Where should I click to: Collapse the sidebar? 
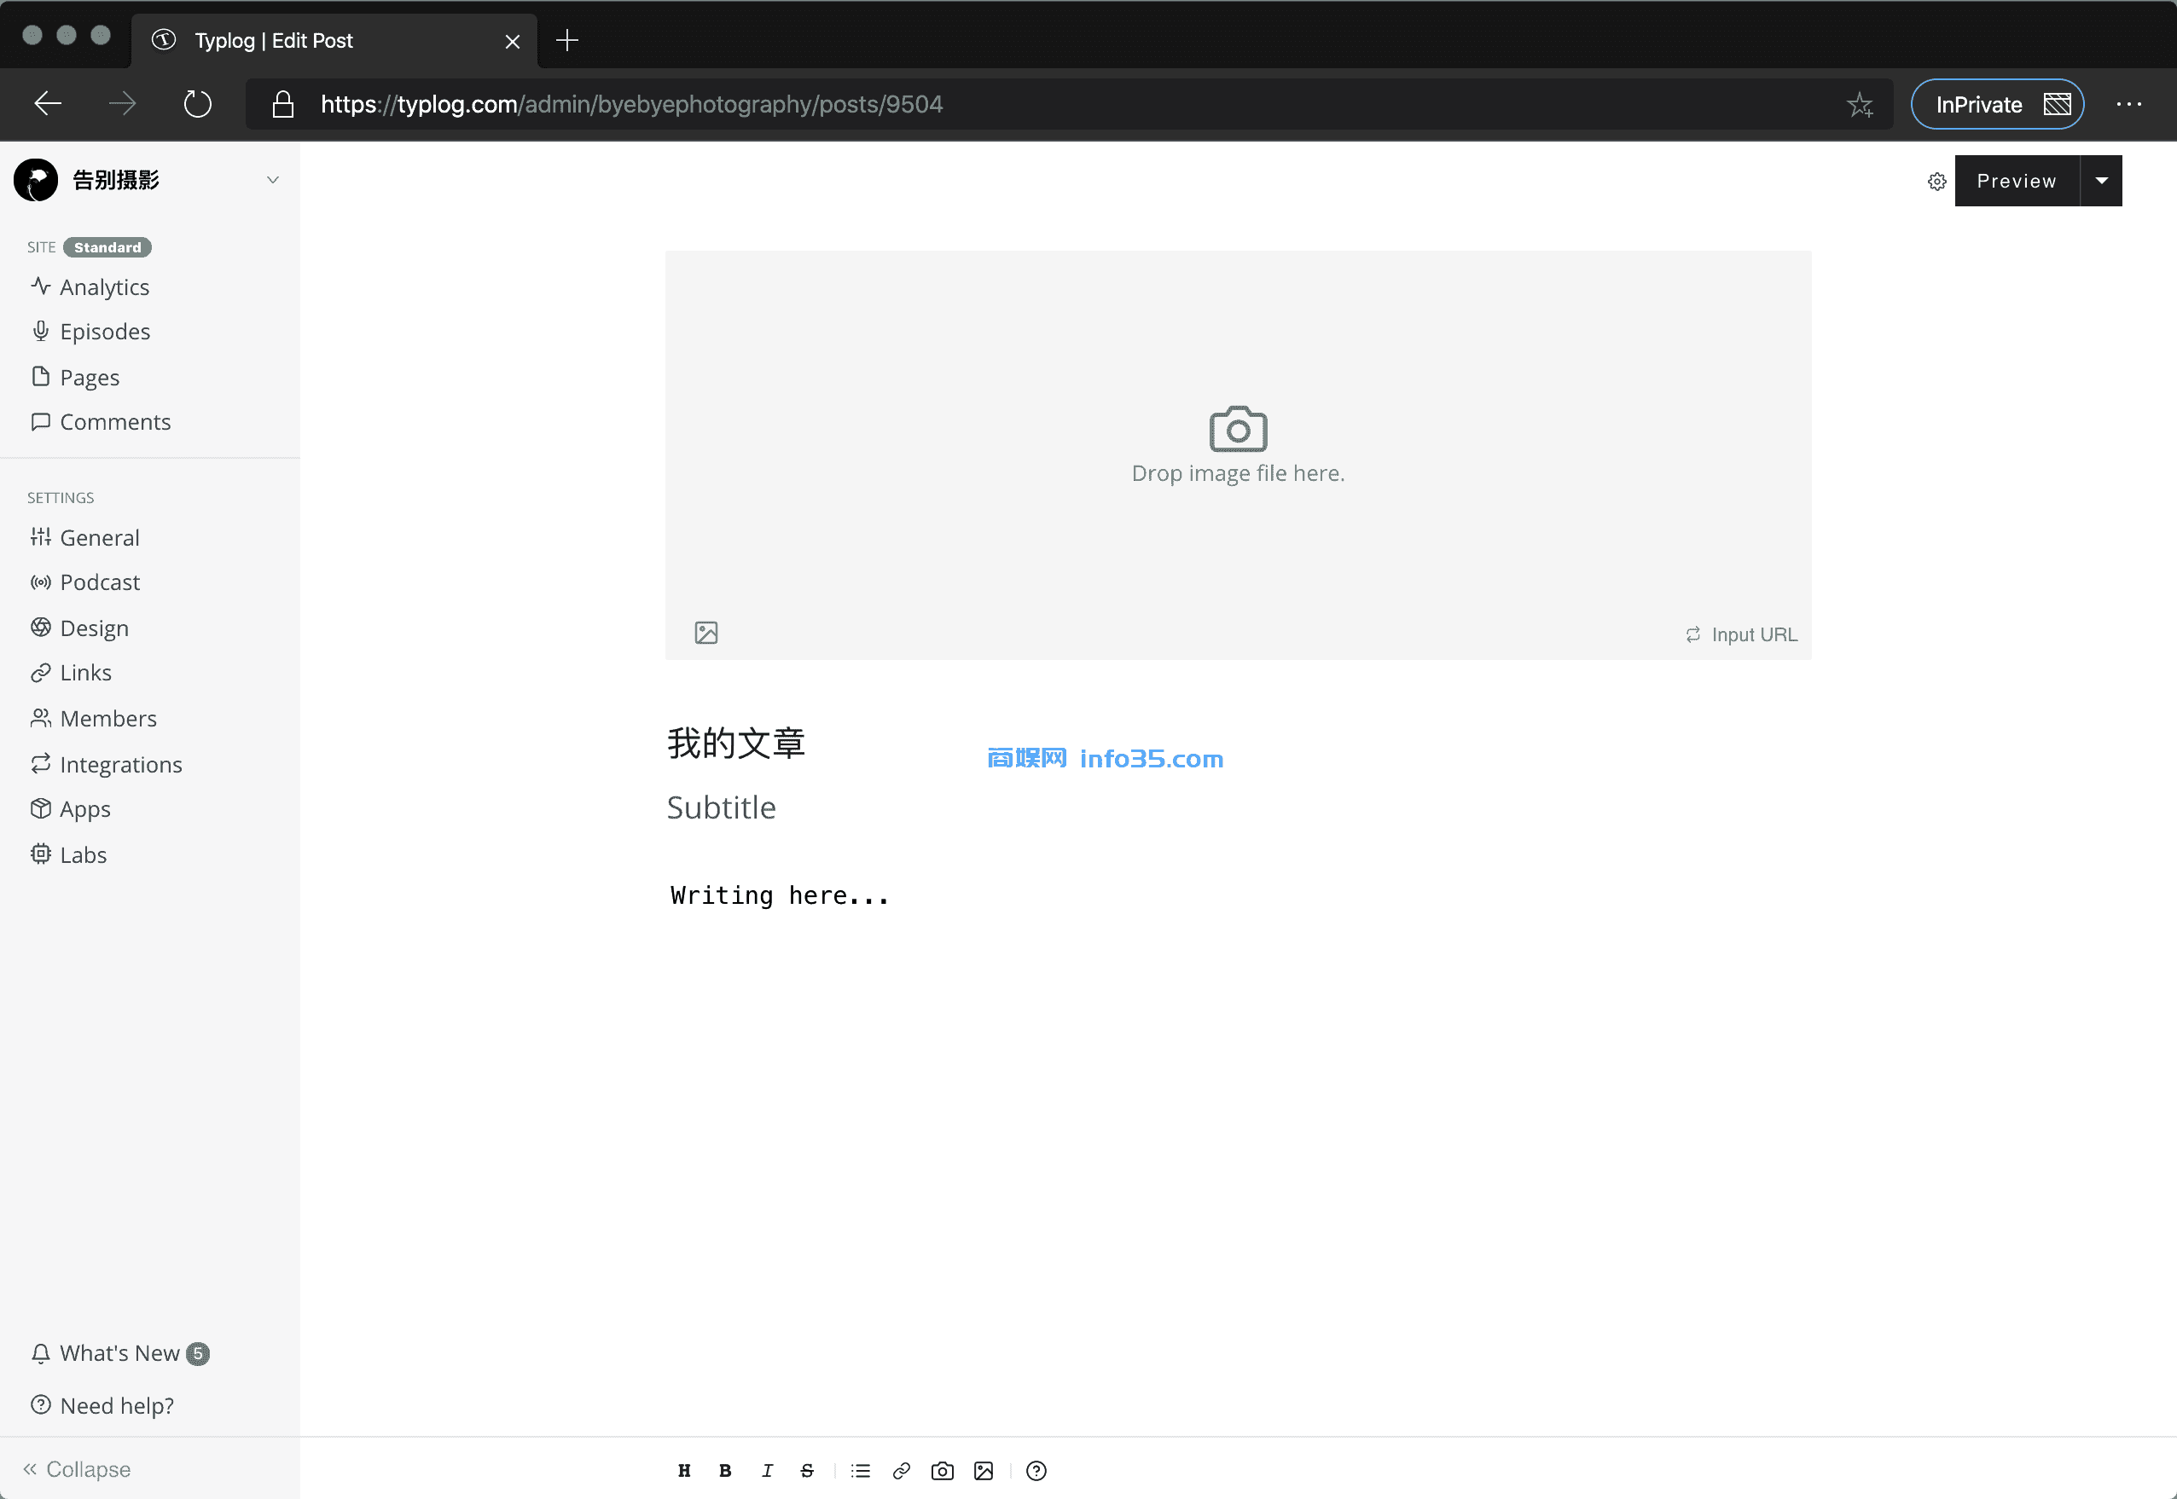point(77,1468)
